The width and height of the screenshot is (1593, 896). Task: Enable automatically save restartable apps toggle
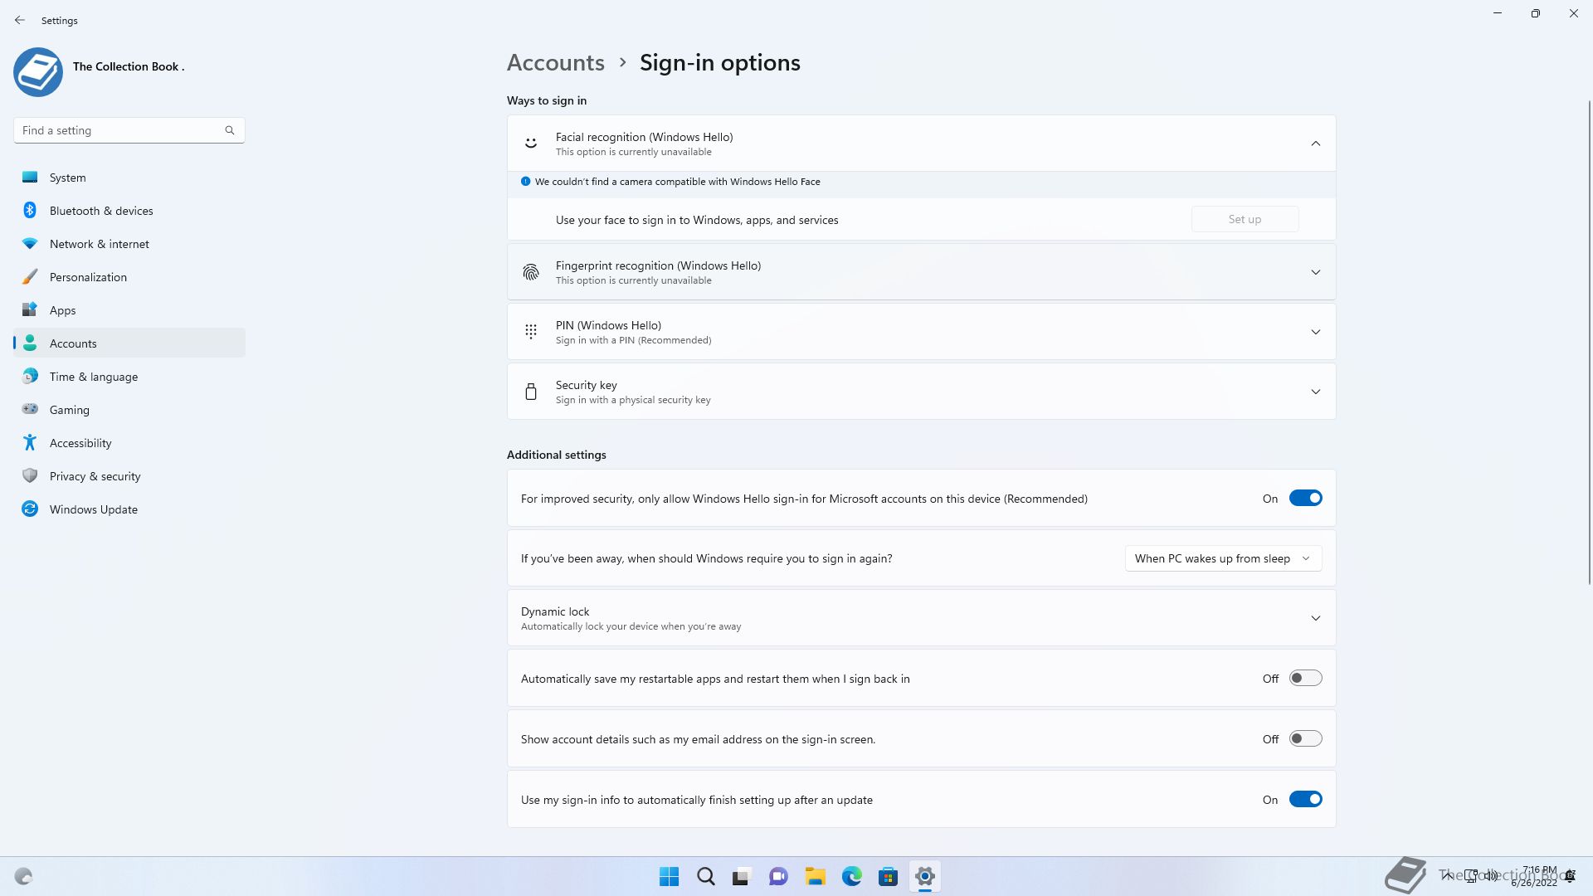(x=1305, y=678)
